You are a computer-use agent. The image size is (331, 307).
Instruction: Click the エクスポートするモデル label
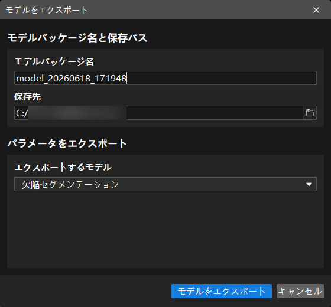click(x=63, y=167)
